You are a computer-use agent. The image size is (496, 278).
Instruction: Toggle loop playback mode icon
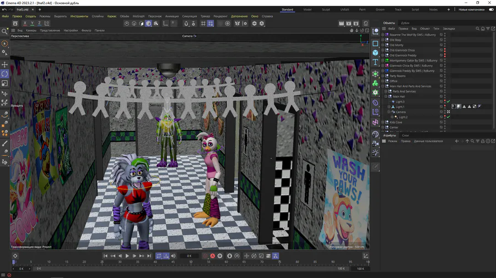(159, 256)
